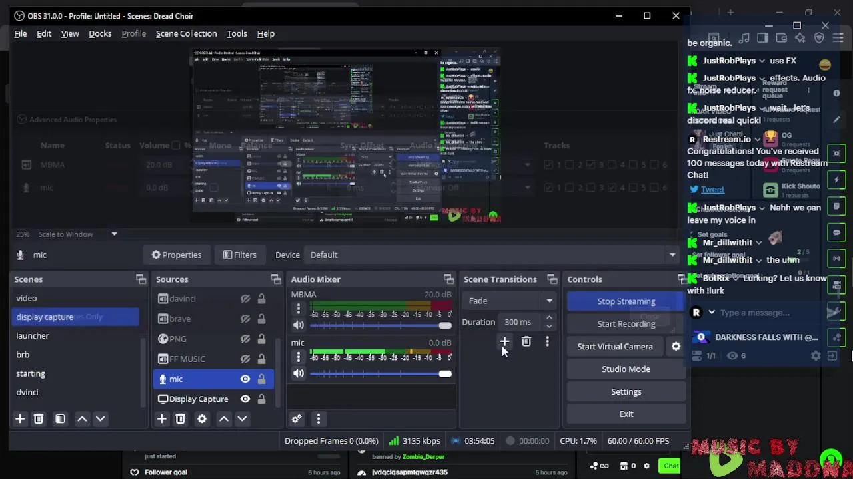The image size is (853, 479).
Task: Open the Scene Collection menu
Action: [186, 33]
